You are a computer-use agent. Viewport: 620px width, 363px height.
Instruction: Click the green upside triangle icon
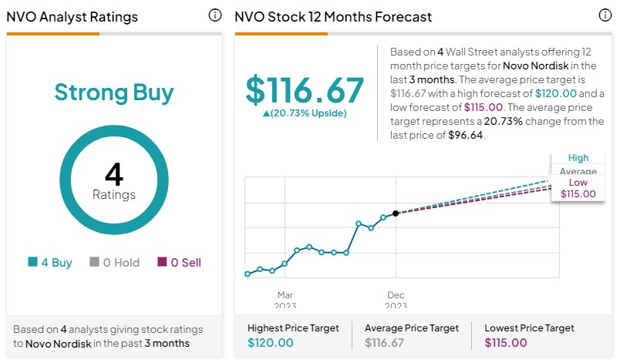(x=267, y=113)
